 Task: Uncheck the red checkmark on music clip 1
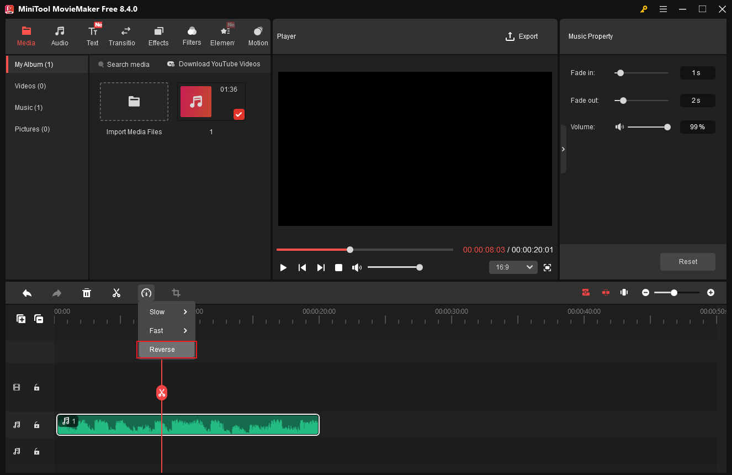coord(238,114)
